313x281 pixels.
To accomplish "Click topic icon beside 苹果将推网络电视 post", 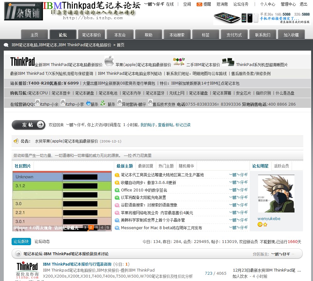I will click(117, 213).
